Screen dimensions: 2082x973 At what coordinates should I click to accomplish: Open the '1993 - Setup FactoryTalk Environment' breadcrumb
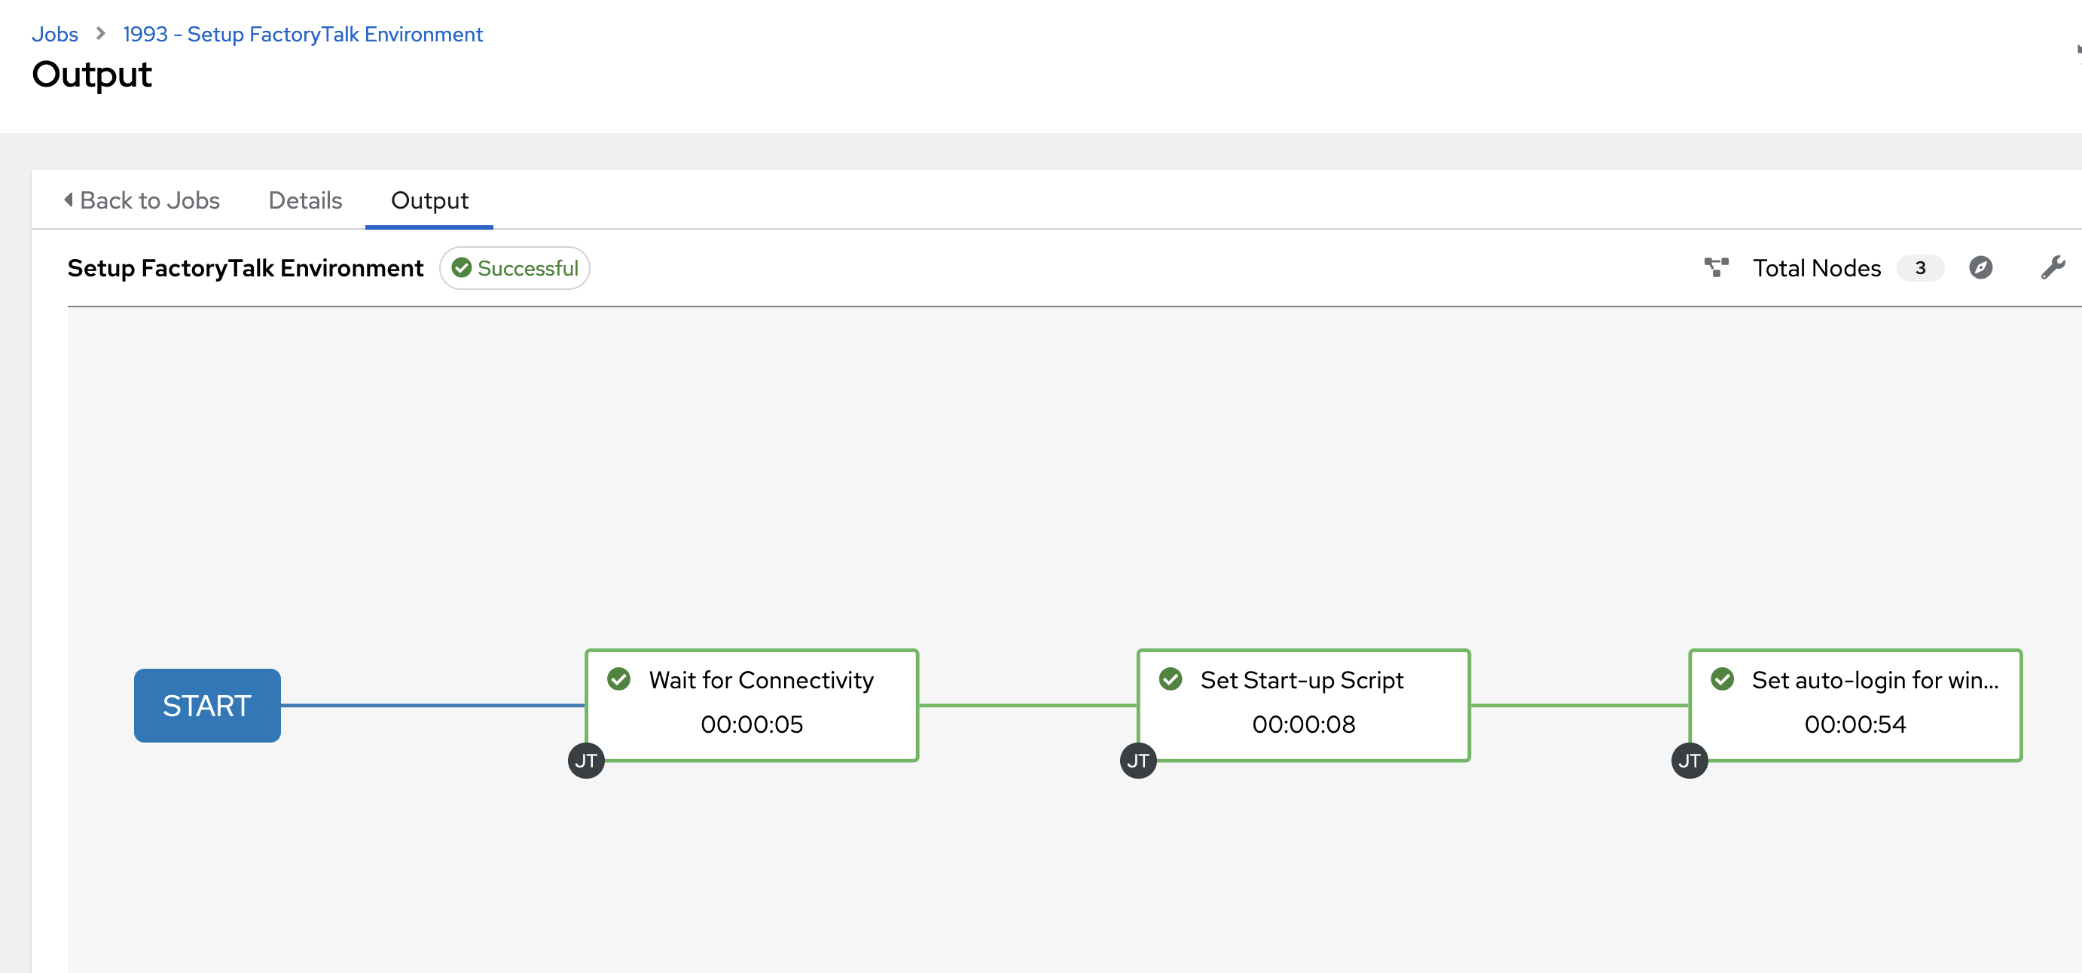coord(302,35)
